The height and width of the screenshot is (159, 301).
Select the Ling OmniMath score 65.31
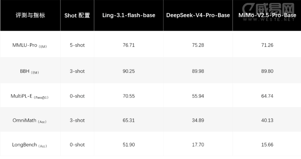click(x=128, y=121)
